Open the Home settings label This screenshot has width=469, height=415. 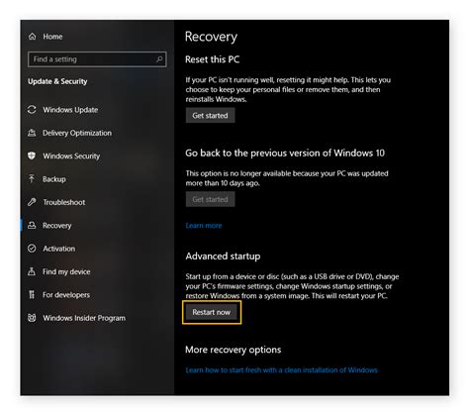tap(52, 37)
